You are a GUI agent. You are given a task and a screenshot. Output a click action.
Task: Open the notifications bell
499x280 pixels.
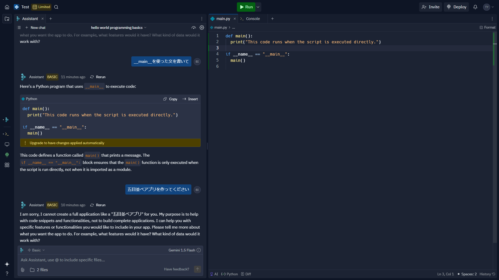pyautogui.click(x=475, y=7)
